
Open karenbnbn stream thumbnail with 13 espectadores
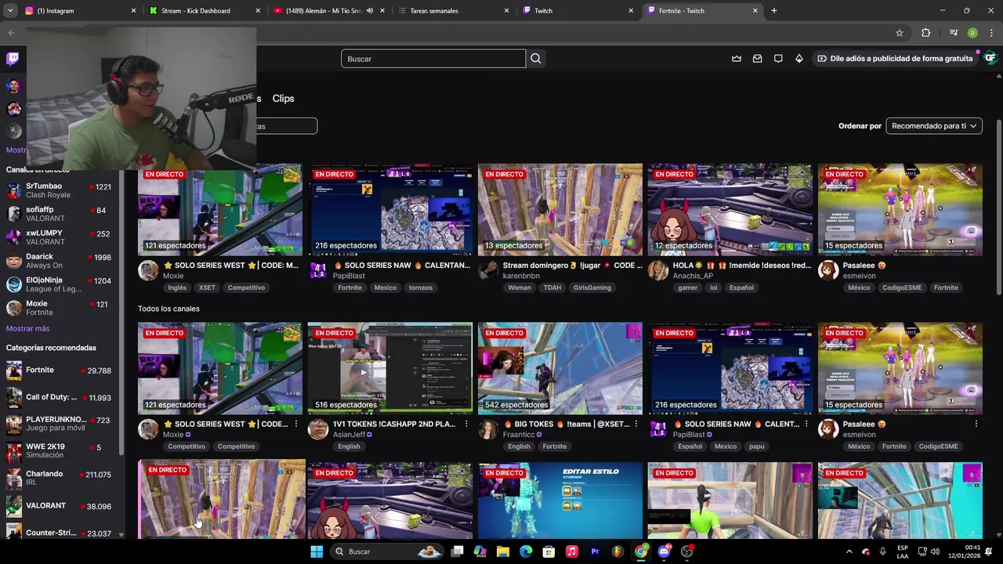560,210
